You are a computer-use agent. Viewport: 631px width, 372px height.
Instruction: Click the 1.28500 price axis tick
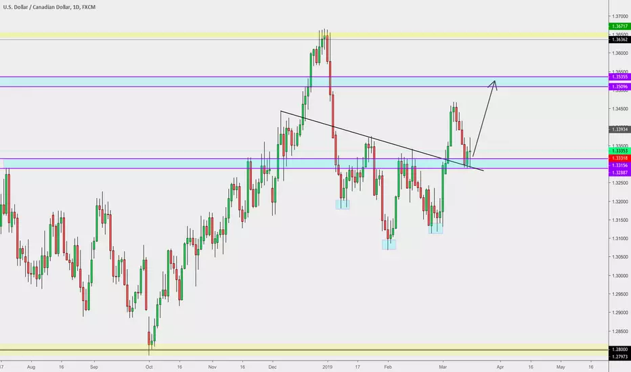[x=619, y=331]
